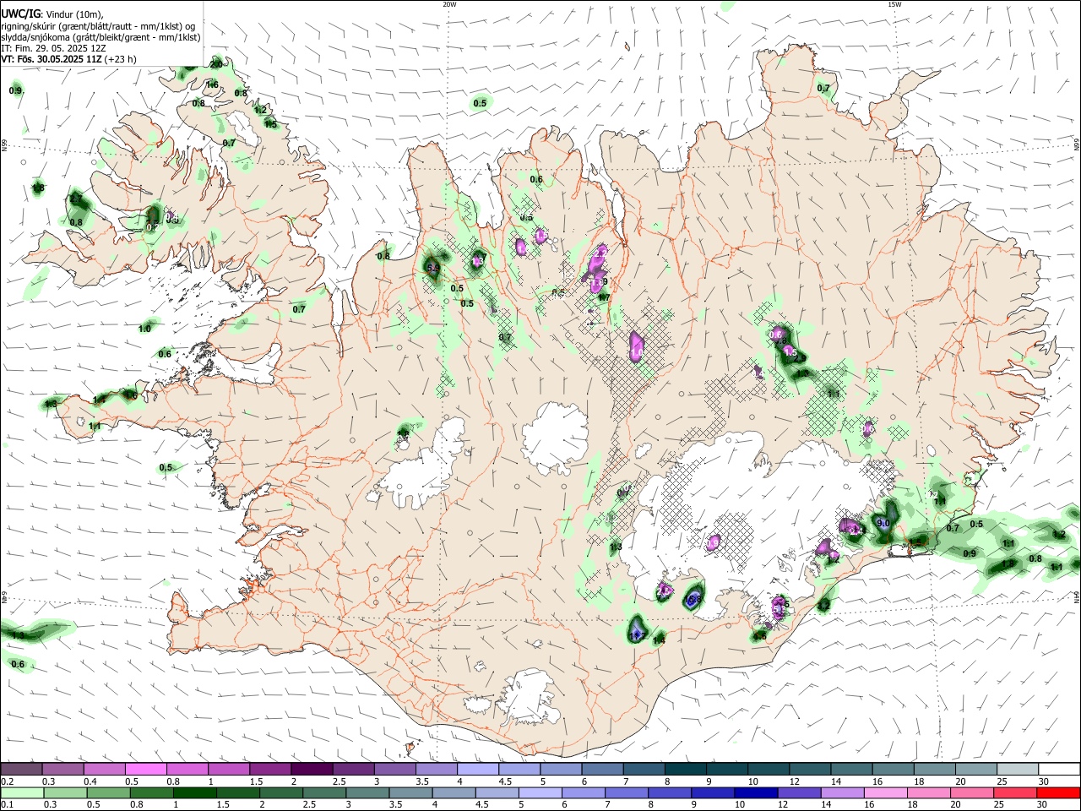Select the palest green swatch labeled 0.1
The height and width of the screenshot is (811, 1081).
click(x=21, y=793)
